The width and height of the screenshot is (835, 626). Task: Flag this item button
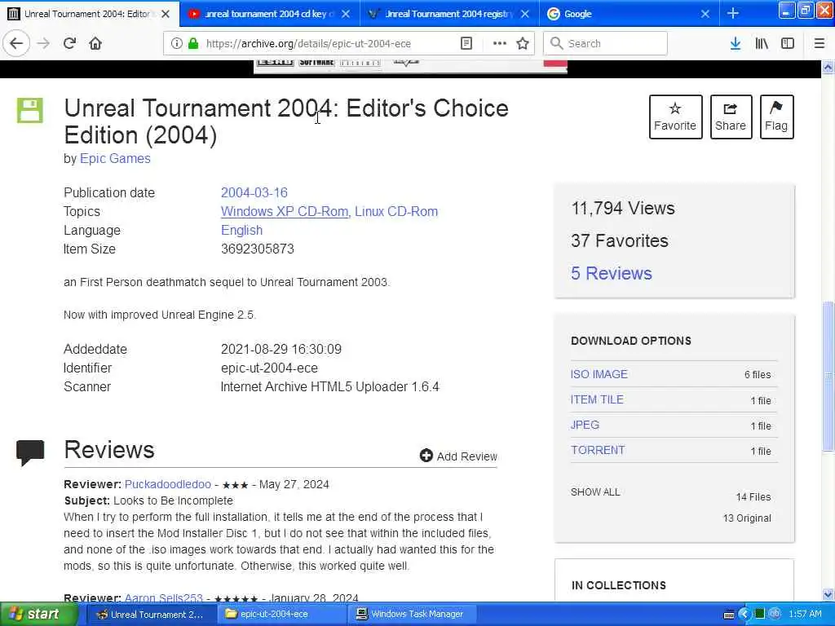(x=776, y=117)
